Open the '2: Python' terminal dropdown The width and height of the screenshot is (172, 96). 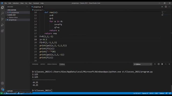[143, 64]
